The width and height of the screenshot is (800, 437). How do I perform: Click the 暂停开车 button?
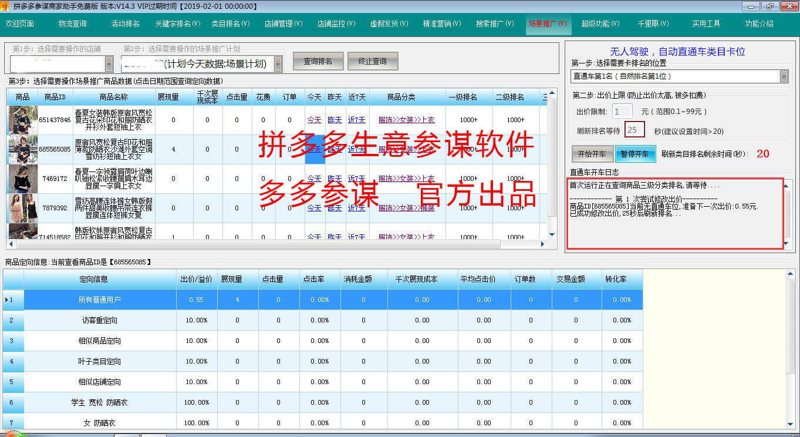[x=636, y=154]
